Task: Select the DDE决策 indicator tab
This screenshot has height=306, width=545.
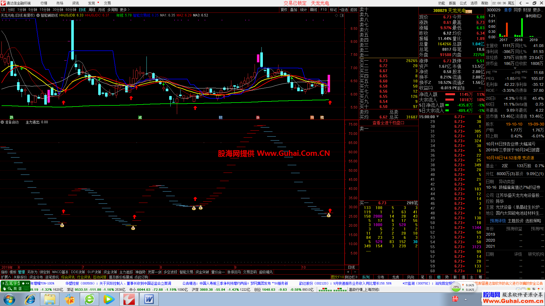Action: point(78,272)
